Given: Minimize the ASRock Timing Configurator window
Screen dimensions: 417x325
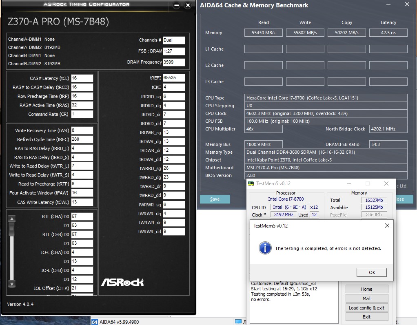Looking at the screenshot, I should [x=176, y=5].
